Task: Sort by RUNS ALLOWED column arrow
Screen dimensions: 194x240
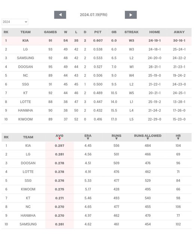Action: pyautogui.click(x=148, y=139)
